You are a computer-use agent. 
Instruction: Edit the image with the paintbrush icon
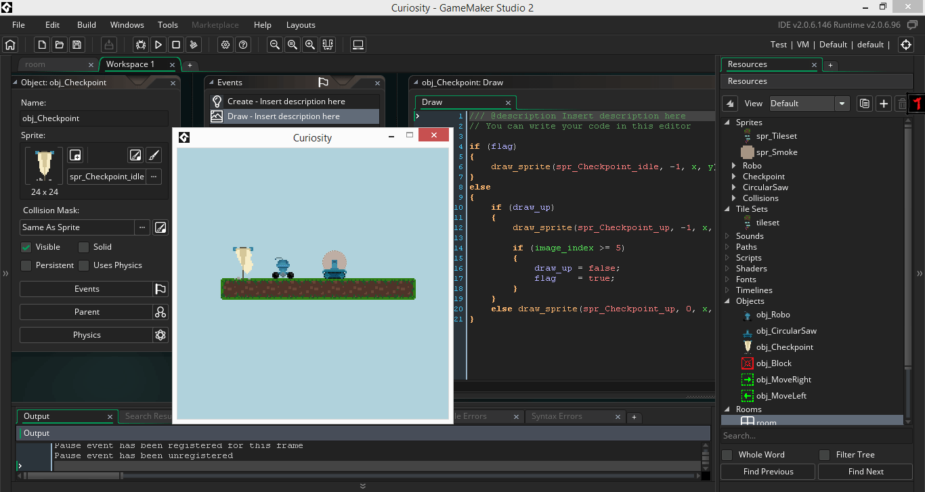coord(154,155)
